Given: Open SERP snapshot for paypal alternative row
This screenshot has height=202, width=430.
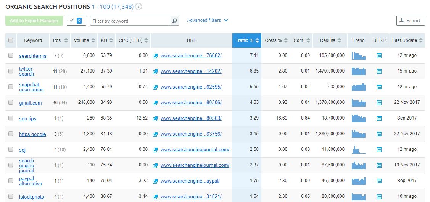Looking at the screenshot, I should point(379,181).
